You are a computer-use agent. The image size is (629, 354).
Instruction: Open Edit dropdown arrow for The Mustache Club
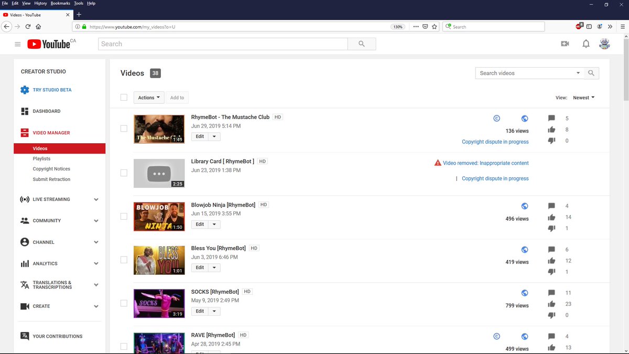point(214,136)
